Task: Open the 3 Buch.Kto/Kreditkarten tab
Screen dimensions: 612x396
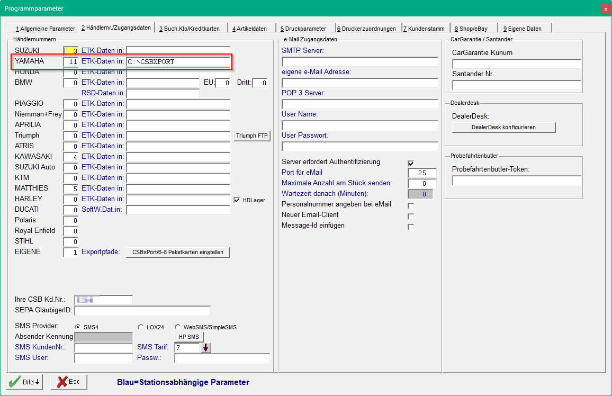Action: tap(190, 29)
